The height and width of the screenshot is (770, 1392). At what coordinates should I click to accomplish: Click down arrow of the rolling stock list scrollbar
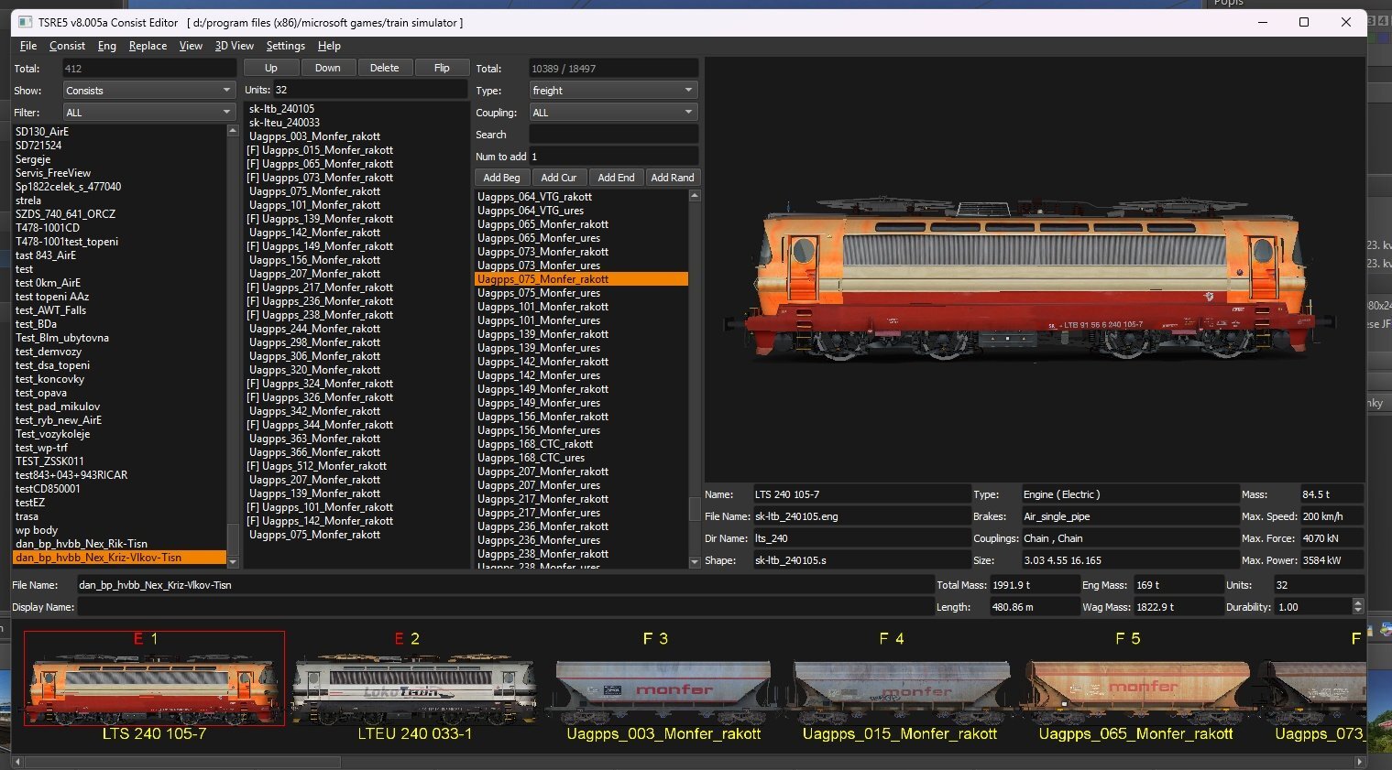(695, 561)
